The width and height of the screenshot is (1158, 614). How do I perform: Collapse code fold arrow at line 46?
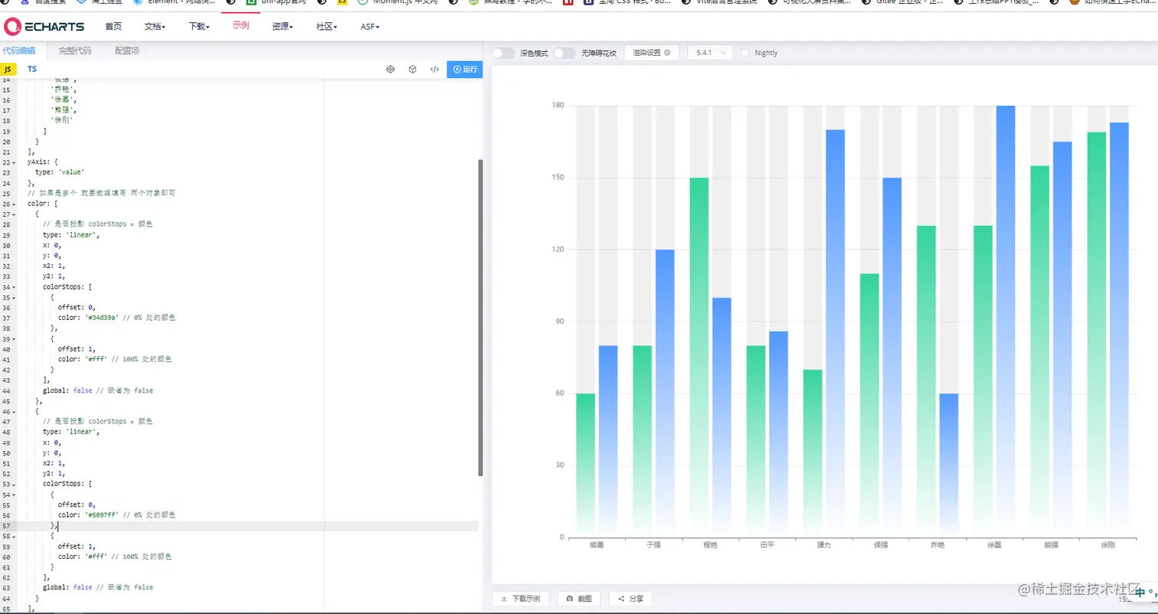[15, 411]
